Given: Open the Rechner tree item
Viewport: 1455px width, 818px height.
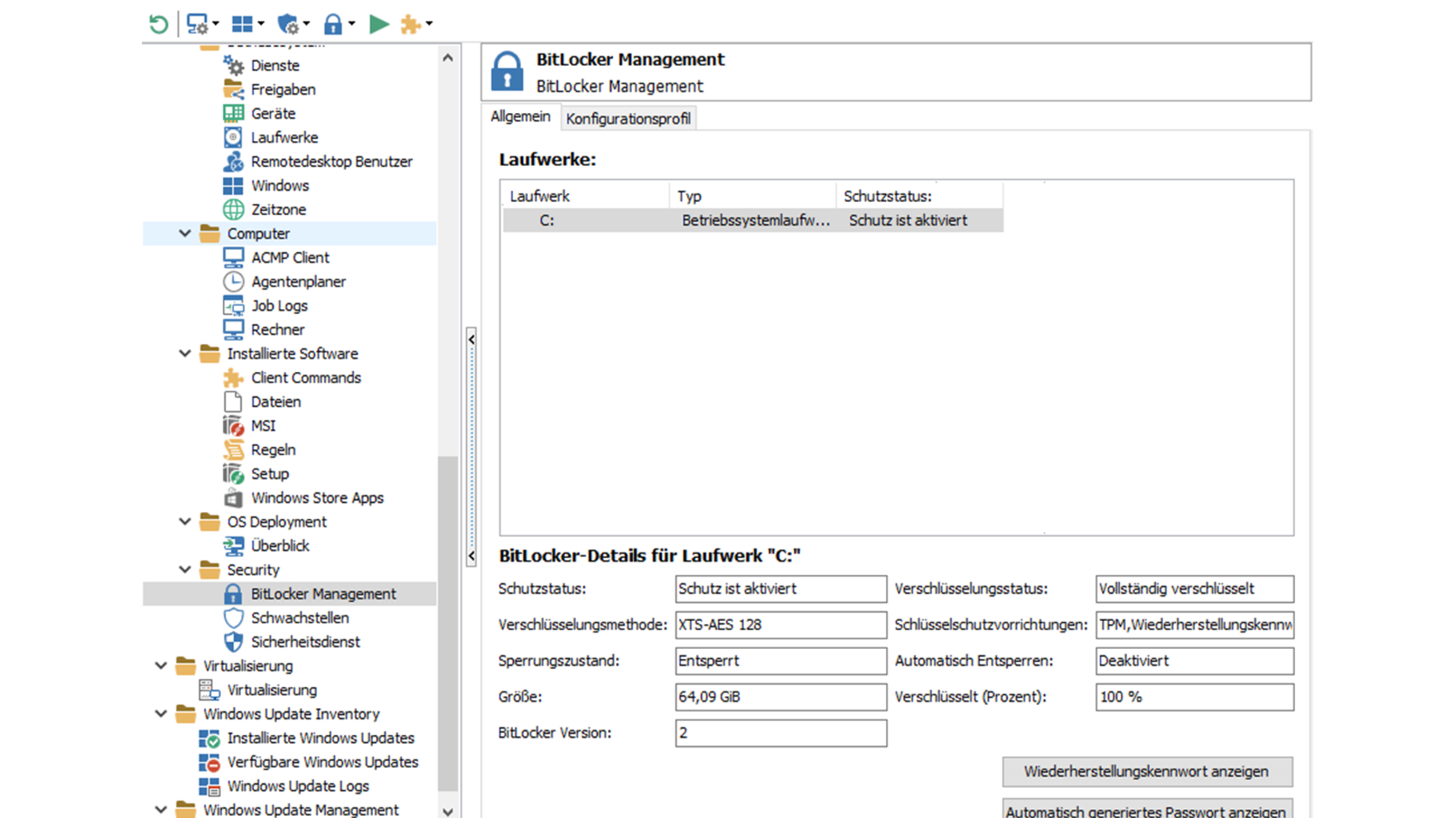Looking at the screenshot, I should pyautogui.click(x=278, y=330).
